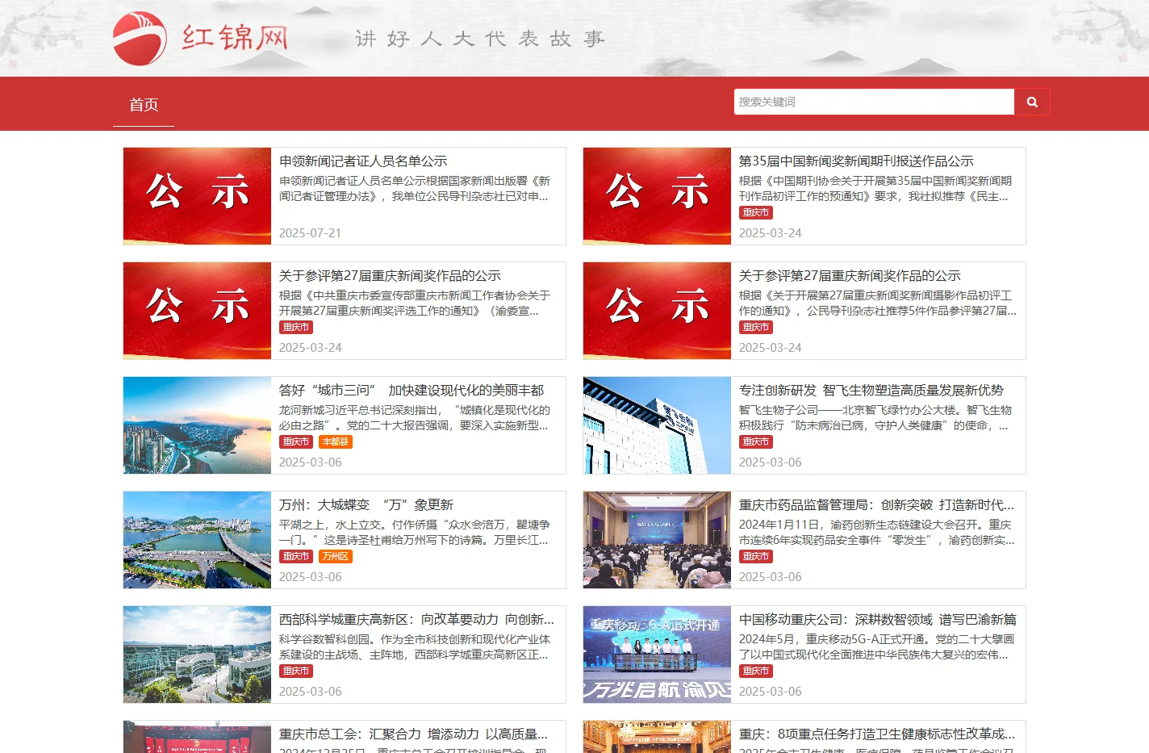Screen dimensions: 1149x753
Task: Click the 智飞生物 building thumbnail
Action: pos(657,425)
